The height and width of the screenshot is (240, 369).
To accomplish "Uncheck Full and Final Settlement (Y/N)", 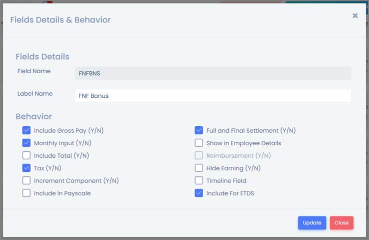I will tap(199, 131).
